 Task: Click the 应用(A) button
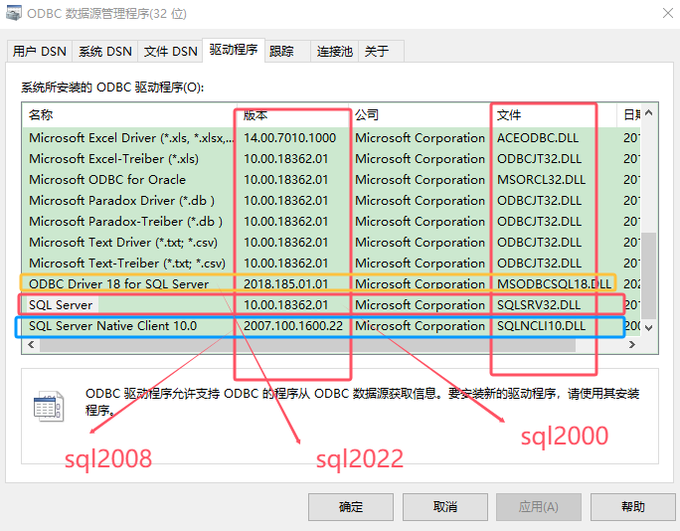pyautogui.click(x=539, y=507)
